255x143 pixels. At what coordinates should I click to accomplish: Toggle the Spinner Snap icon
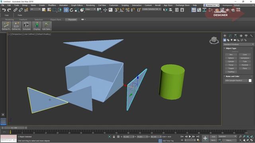tap(133, 10)
